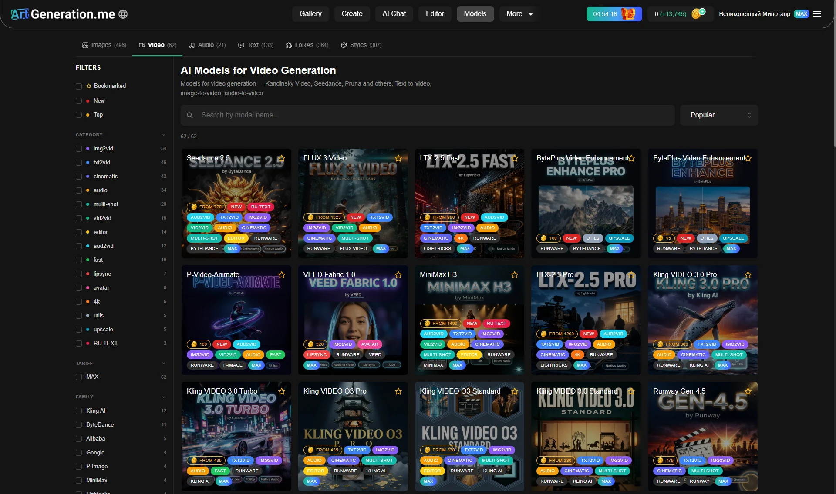
Task: Open the Create page
Action: (352, 14)
